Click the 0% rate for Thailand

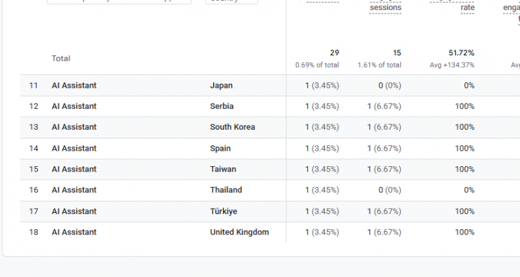coord(469,191)
